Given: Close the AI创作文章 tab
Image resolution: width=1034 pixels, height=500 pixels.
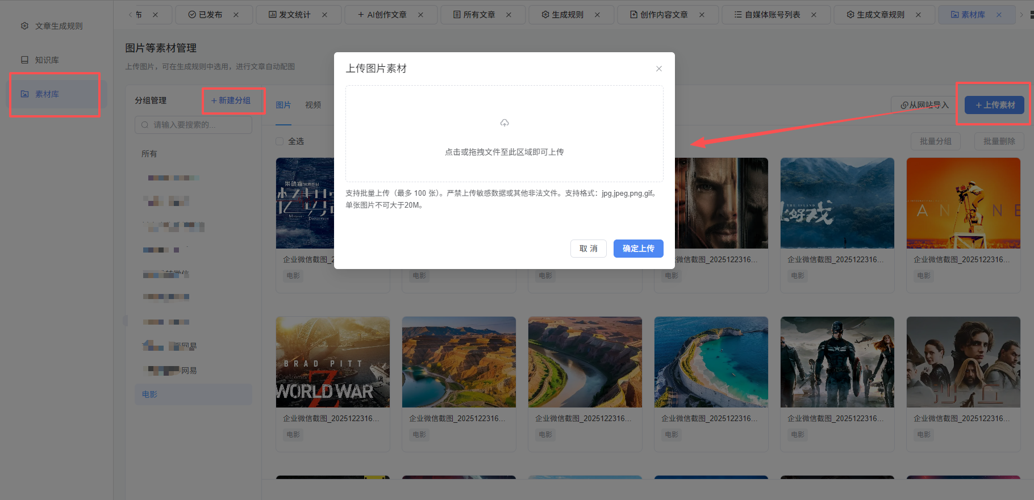Looking at the screenshot, I should [x=420, y=15].
